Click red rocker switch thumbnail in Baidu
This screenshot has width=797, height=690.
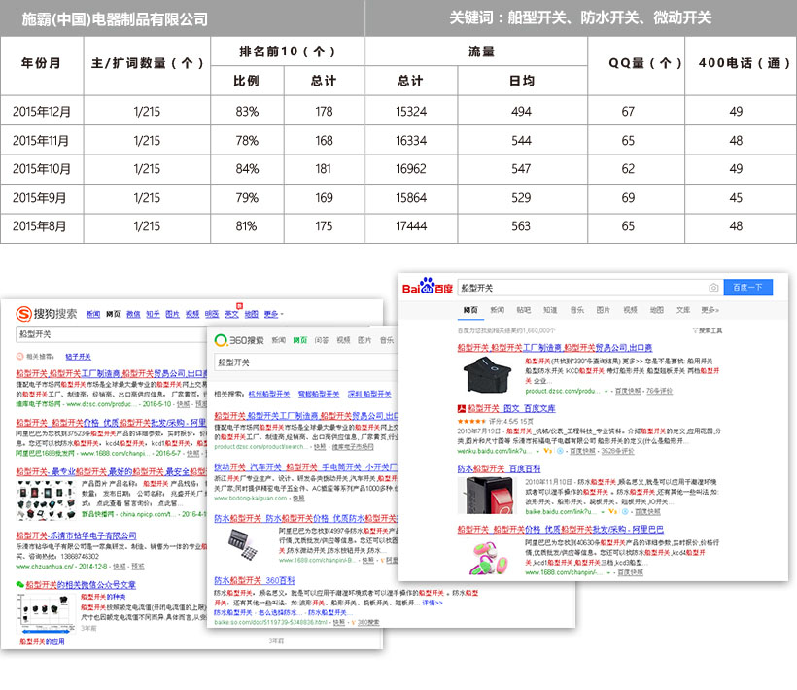tap(488, 496)
